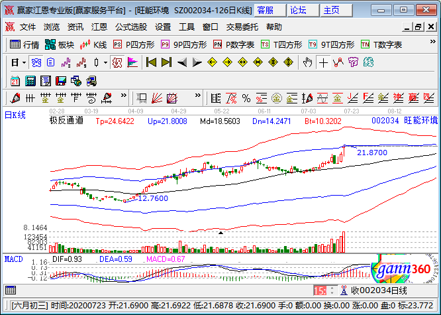Open the 浏览 menu
Screen dimensions: 441x315
point(52,27)
